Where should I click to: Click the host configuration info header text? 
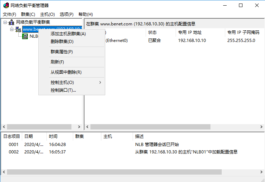point(141,24)
